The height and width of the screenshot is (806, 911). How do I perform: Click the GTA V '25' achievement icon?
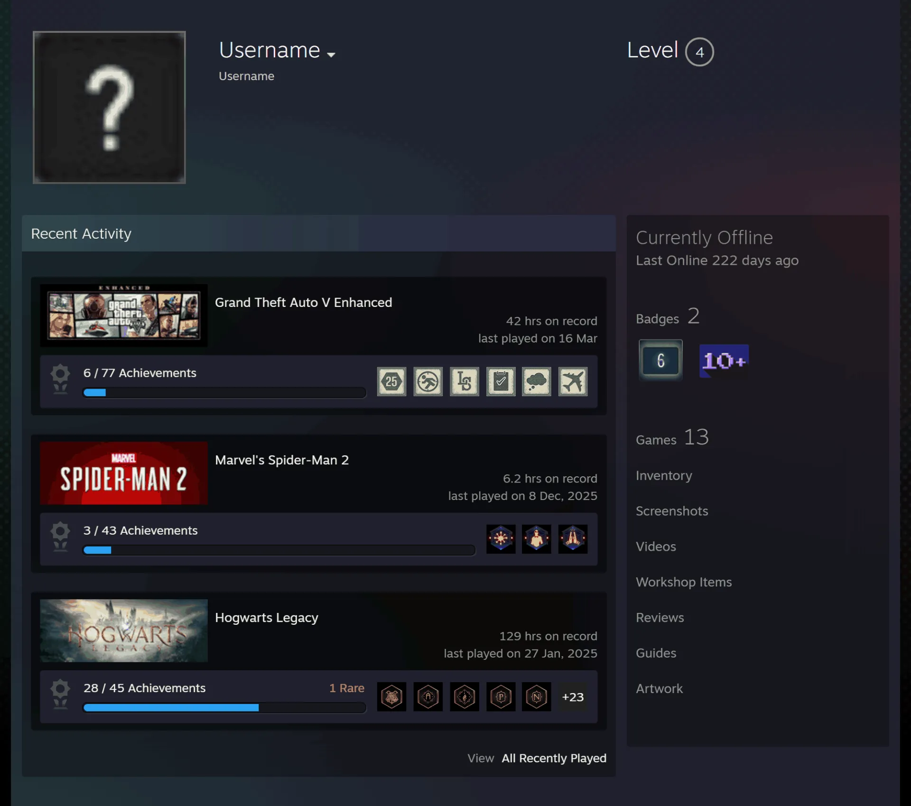click(391, 381)
